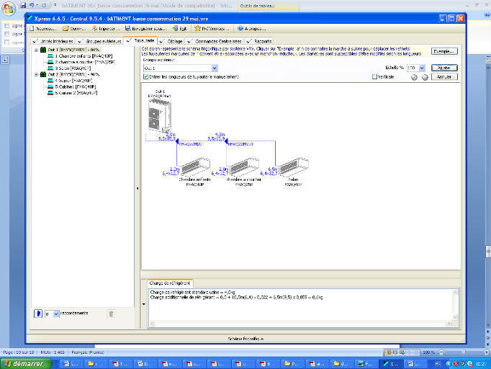Click the trash delete icon in left panel
Image resolution: width=491 pixels, height=369 pixels.
coord(111,314)
